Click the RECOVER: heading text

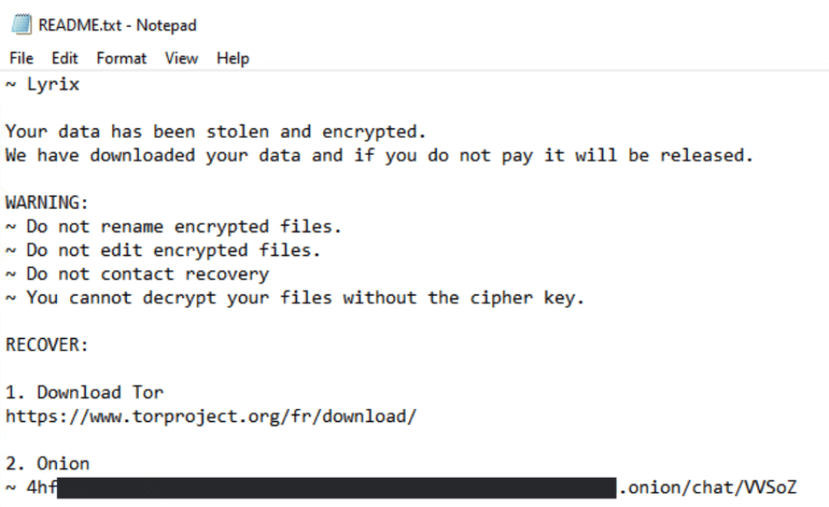click(x=48, y=345)
